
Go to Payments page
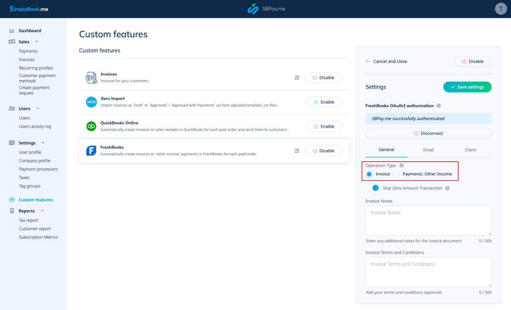[x=28, y=51]
